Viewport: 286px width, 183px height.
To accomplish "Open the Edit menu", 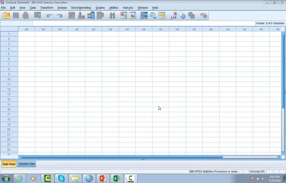I will pos(13,8).
